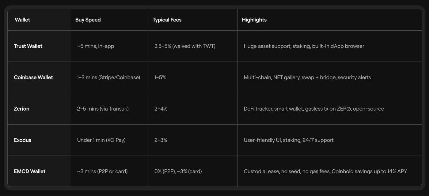Click 'Under 1 min (XO Pay)' cell

pos(101,140)
